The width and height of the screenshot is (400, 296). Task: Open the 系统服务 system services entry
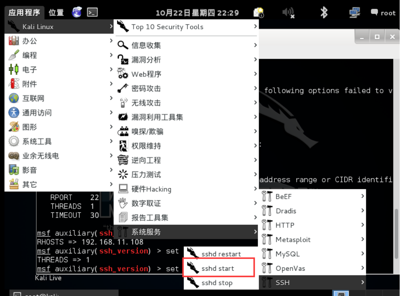pyautogui.click(x=186, y=232)
